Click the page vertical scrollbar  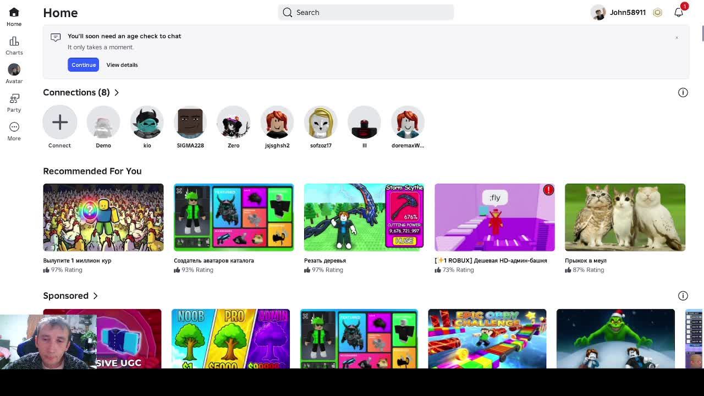[702, 33]
